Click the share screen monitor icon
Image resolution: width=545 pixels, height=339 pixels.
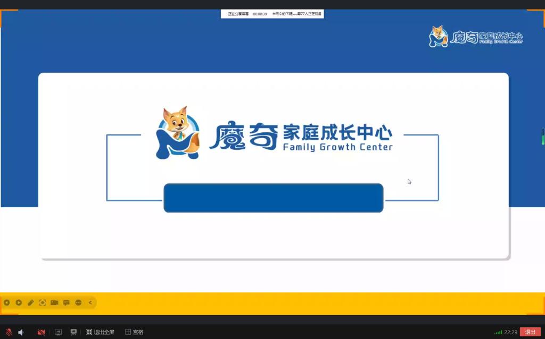(58, 332)
